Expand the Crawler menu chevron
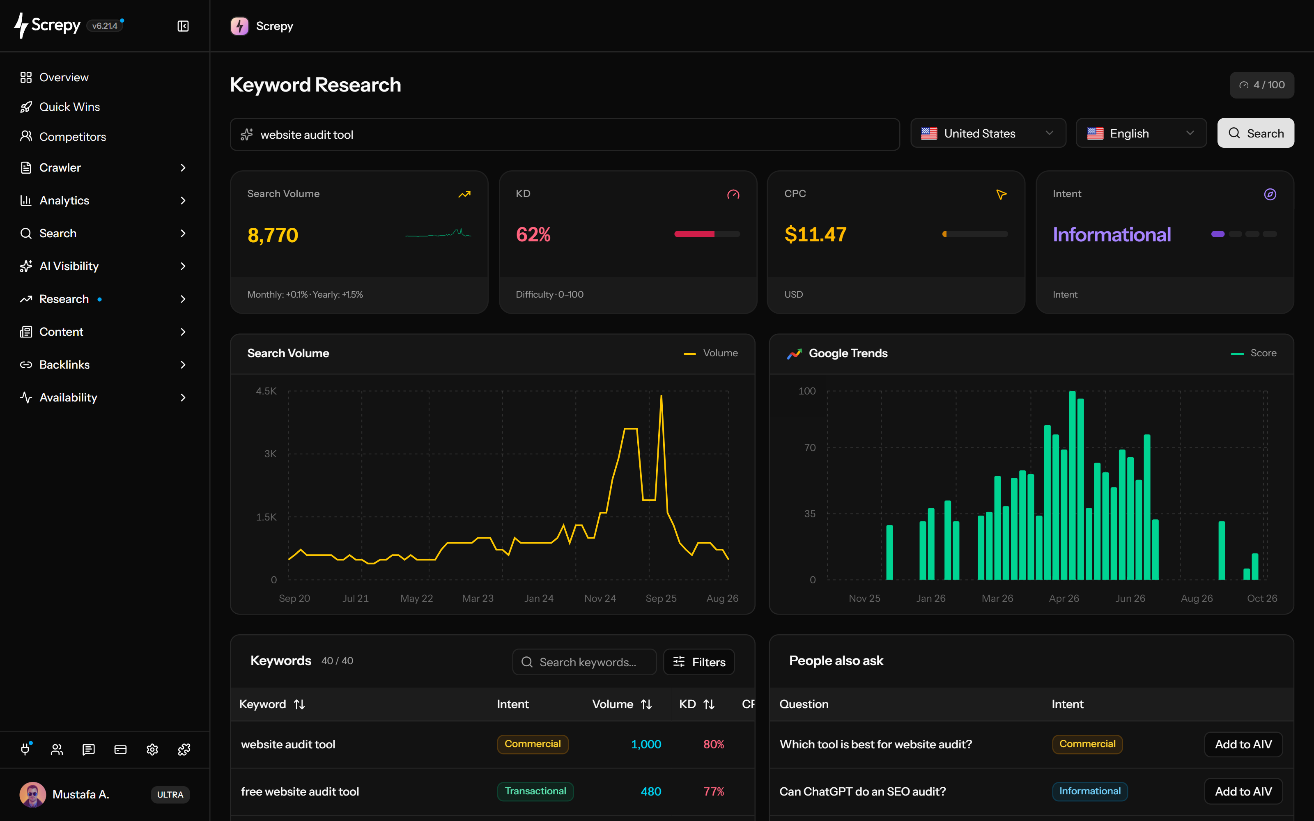The image size is (1314, 821). pyautogui.click(x=183, y=168)
